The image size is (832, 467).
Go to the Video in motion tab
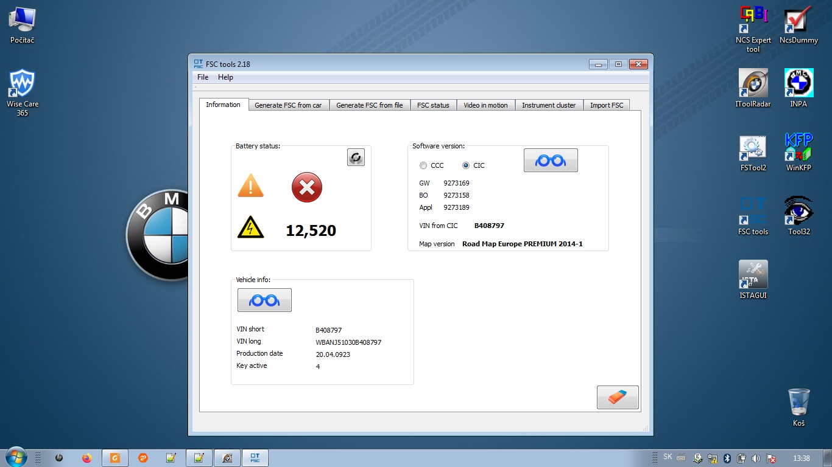click(x=485, y=105)
